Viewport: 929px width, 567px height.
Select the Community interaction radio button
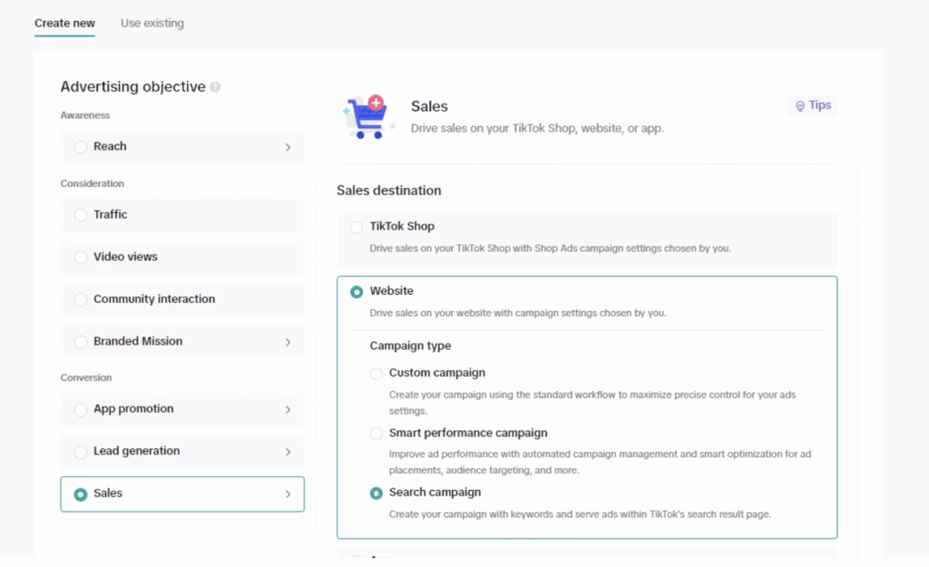pyautogui.click(x=81, y=299)
